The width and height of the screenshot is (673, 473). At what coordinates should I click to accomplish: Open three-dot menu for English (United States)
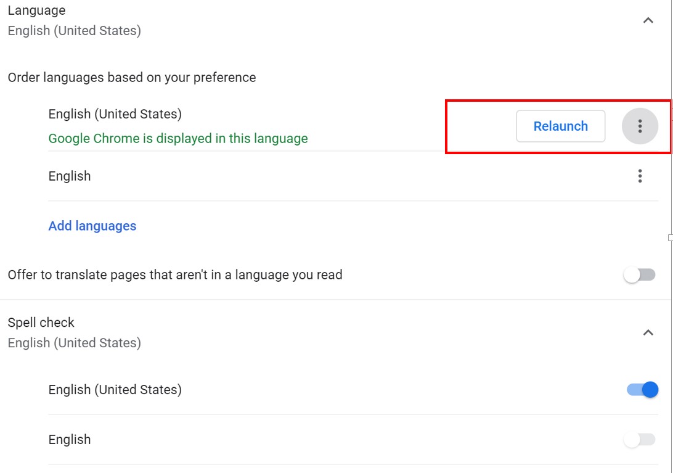point(640,126)
